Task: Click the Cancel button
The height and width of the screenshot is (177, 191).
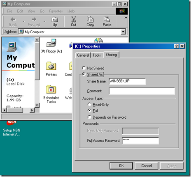Action: coord(147,166)
